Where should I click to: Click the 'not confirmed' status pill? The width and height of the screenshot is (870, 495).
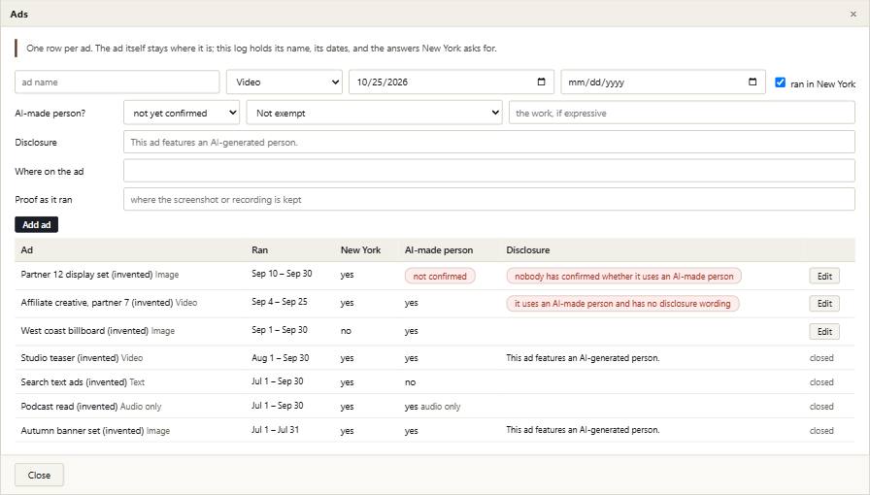[x=440, y=277]
